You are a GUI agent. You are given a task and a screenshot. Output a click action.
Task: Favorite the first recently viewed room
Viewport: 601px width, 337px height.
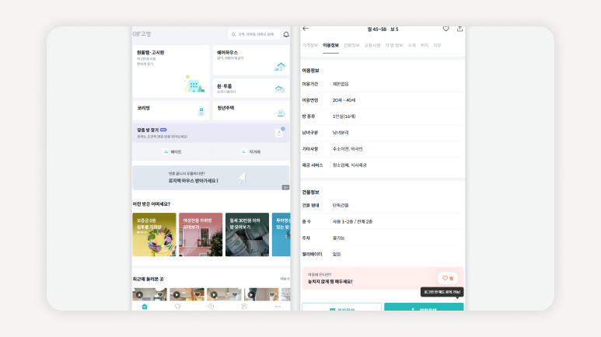click(x=160, y=295)
